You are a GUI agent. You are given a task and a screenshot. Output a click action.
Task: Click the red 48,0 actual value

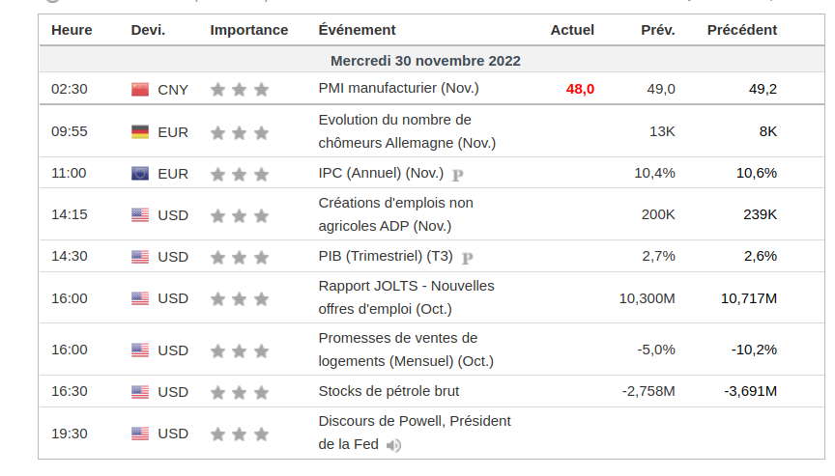tap(580, 89)
